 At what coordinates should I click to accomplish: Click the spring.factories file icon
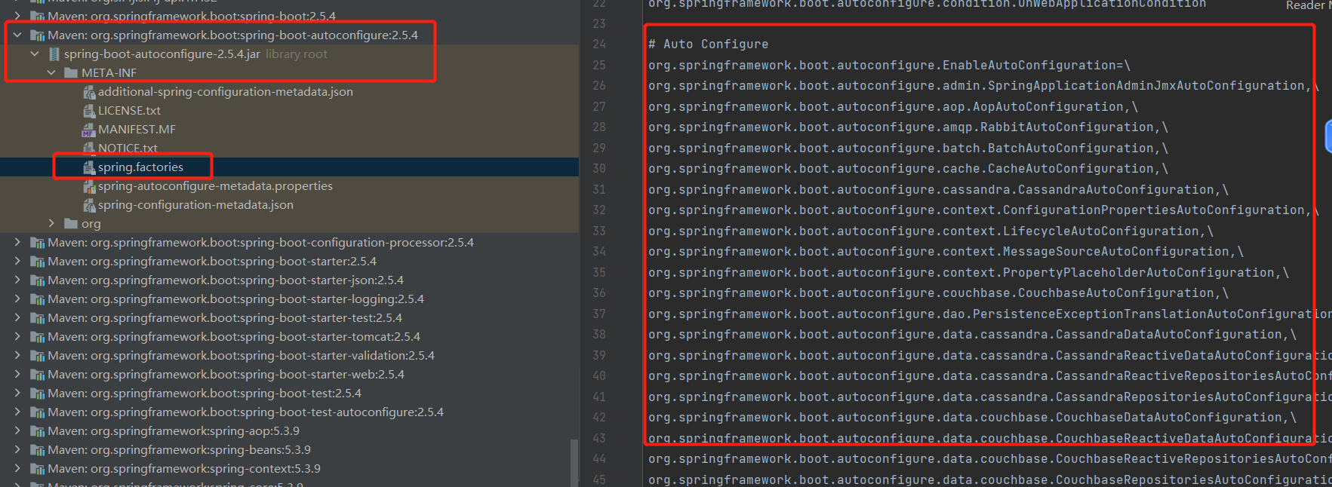point(89,167)
